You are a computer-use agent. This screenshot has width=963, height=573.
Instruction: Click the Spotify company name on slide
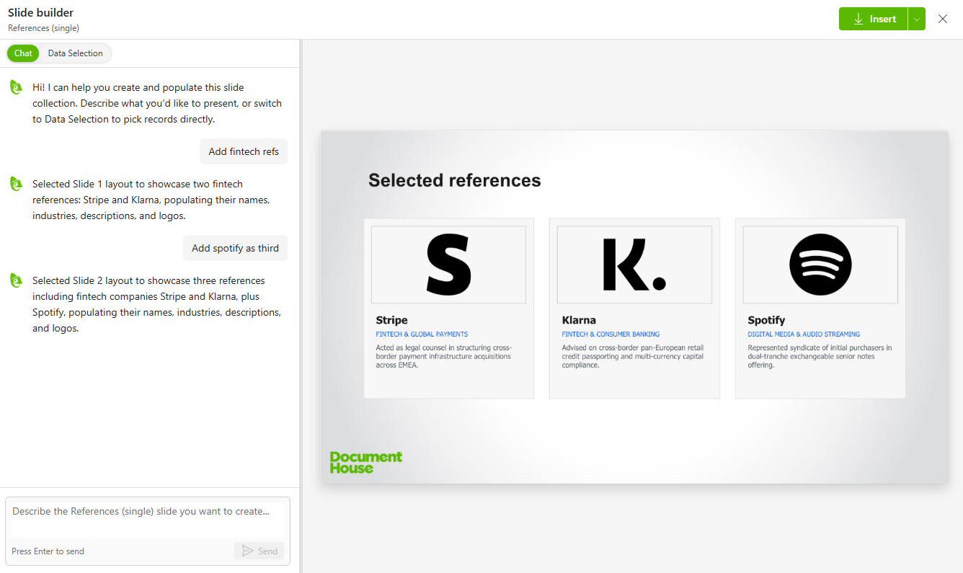[x=766, y=320]
